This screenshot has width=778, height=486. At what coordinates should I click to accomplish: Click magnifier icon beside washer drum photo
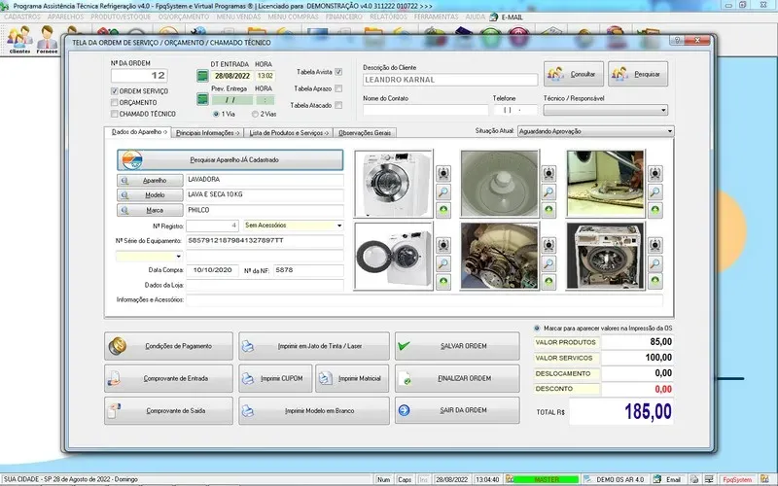click(x=548, y=191)
